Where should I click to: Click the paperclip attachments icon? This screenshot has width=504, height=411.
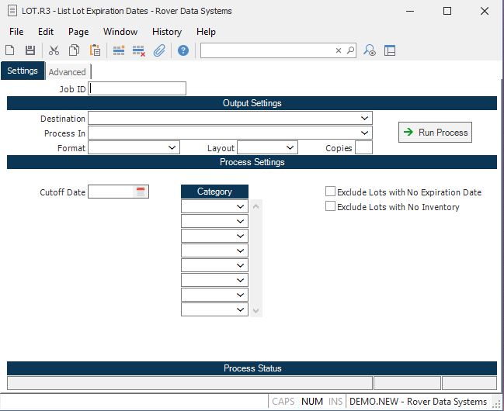pos(159,50)
